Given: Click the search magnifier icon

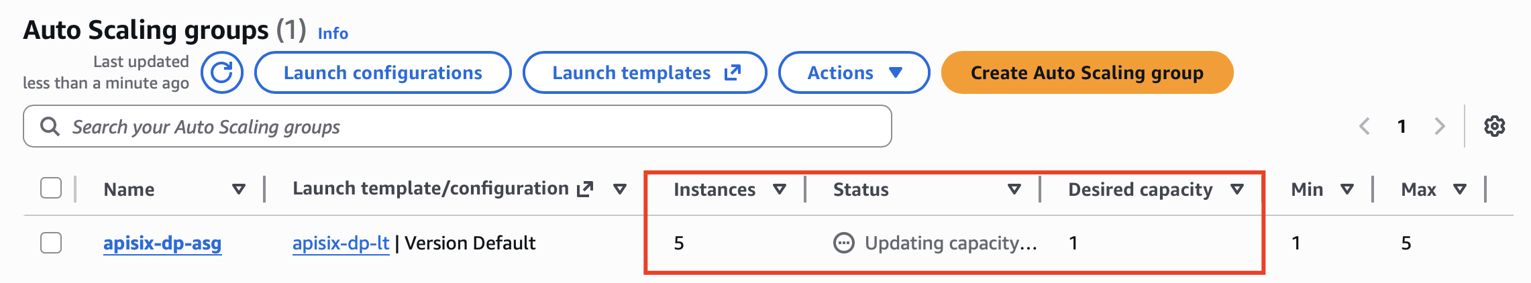Looking at the screenshot, I should (50, 126).
